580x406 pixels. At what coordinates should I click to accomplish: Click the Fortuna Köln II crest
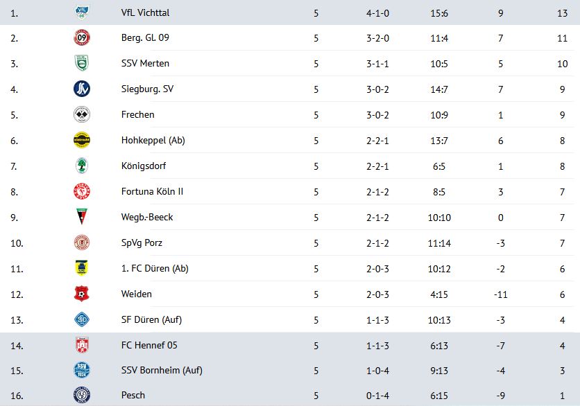pos(82,191)
